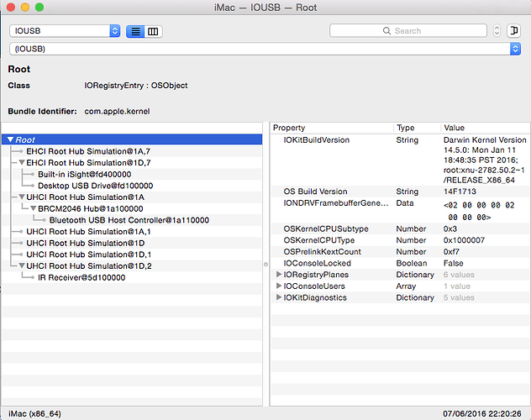This screenshot has height=420, width=531.
Task: Collapse UHCI Root Hub Simulation@1D,2
Action: (x=22, y=265)
